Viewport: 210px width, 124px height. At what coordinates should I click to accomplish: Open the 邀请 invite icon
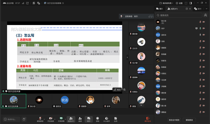pos(80,119)
